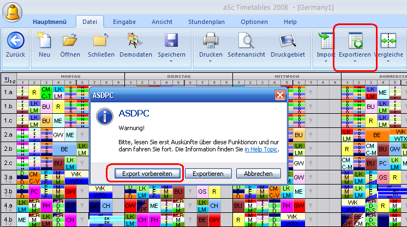The width and height of the screenshot is (407, 227).
Task: Expand the Drucken dropdown arrow
Action: point(210,62)
